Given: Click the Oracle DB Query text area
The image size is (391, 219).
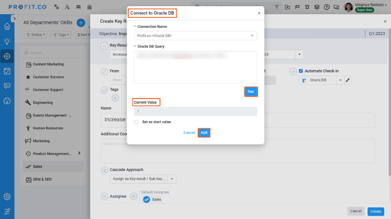Looking at the screenshot, I should pyautogui.click(x=195, y=67).
